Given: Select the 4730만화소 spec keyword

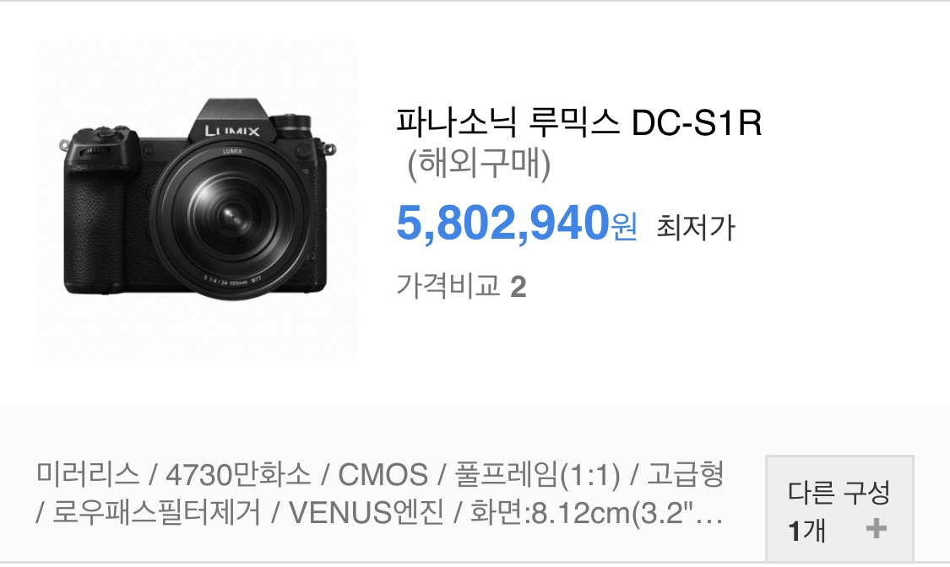Looking at the screenshot, I should click(x=238, y=474).
